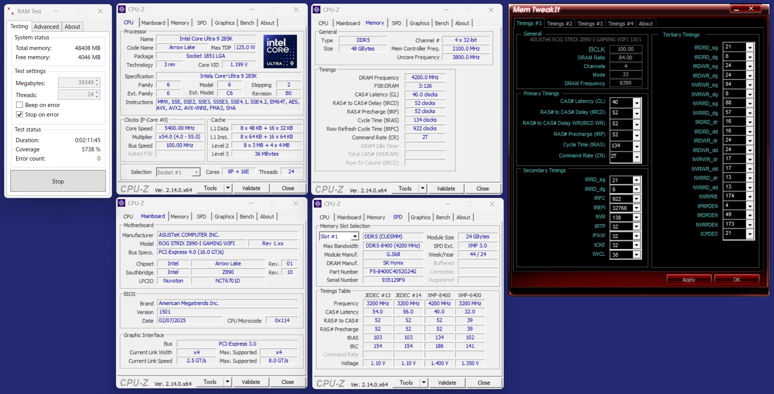The height and width of the screenshot is (394, 774).
Task: Open the SPD tab in the CPU-Z Memory Timings window
Action: (x=396, y=23)
